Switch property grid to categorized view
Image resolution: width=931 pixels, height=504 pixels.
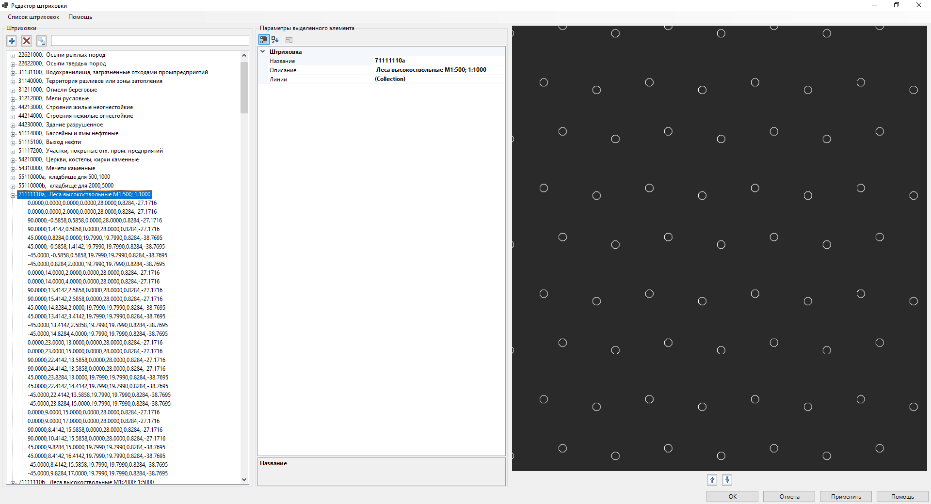(x=264, y=40)
